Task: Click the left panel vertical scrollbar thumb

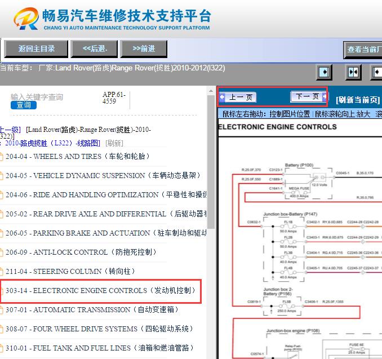Action: click(x=211, y=162)
